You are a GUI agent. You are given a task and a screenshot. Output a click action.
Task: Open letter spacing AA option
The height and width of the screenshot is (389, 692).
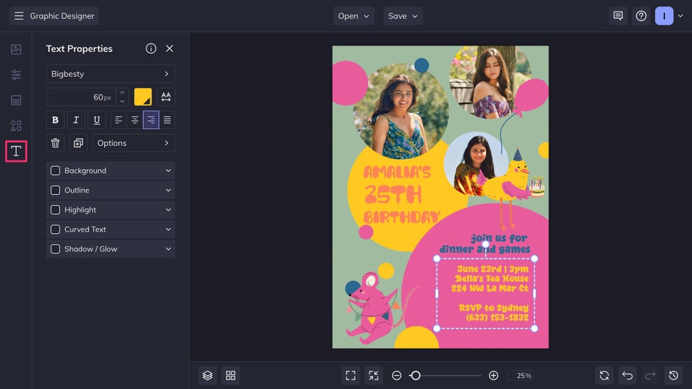coord(166,97)
